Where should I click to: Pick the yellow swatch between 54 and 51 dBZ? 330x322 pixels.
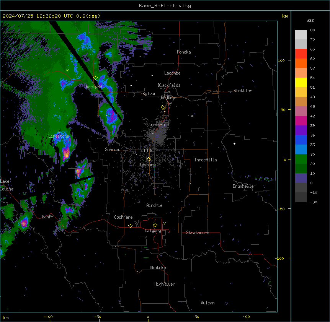tap(301, 82)
